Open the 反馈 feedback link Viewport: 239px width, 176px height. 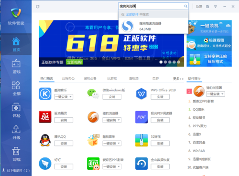pos(199,7)
